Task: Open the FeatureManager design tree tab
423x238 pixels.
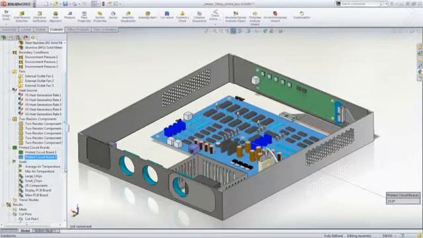Action: pyautogui.click(x=4, y=38)
